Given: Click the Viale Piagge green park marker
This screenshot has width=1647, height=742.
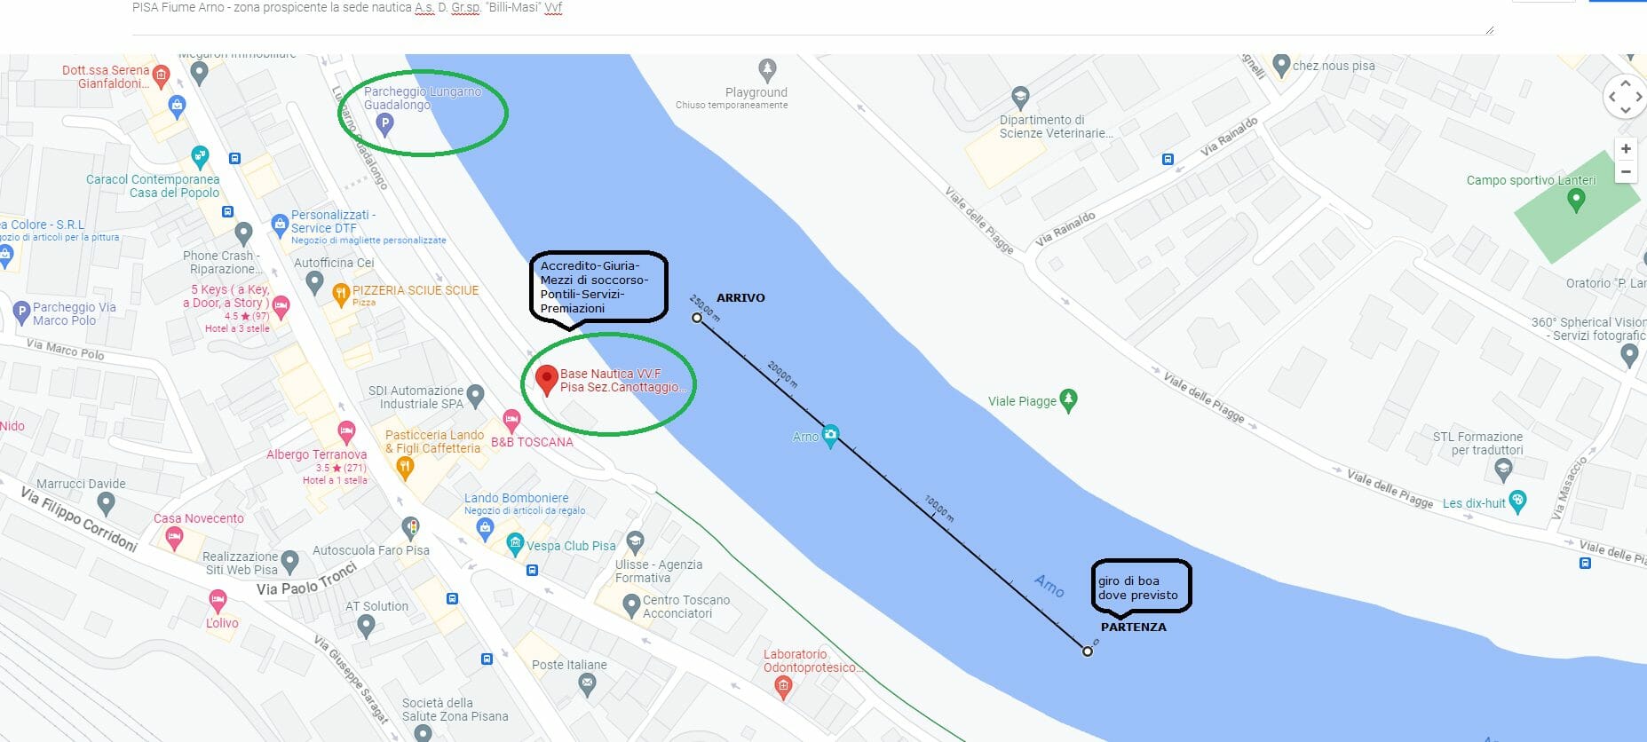Looking at the screenshot, I should tap(1069, 400).
